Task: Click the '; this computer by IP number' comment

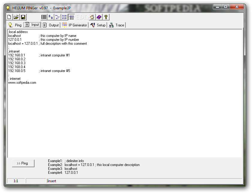Action: [59, 40]
